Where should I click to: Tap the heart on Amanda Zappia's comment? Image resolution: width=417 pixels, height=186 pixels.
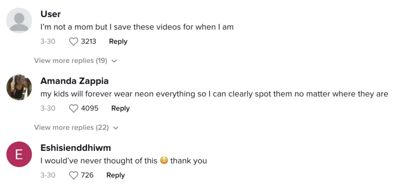coord(74,108)
